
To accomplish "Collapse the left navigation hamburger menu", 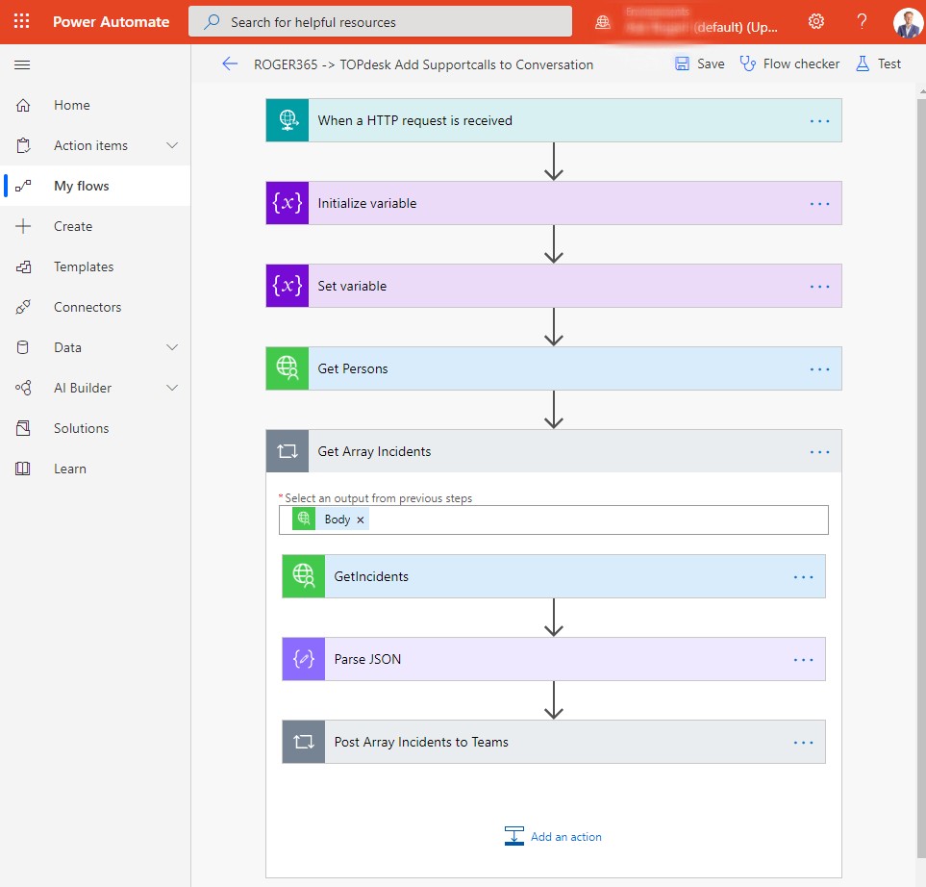I will (x=22, y=64).
